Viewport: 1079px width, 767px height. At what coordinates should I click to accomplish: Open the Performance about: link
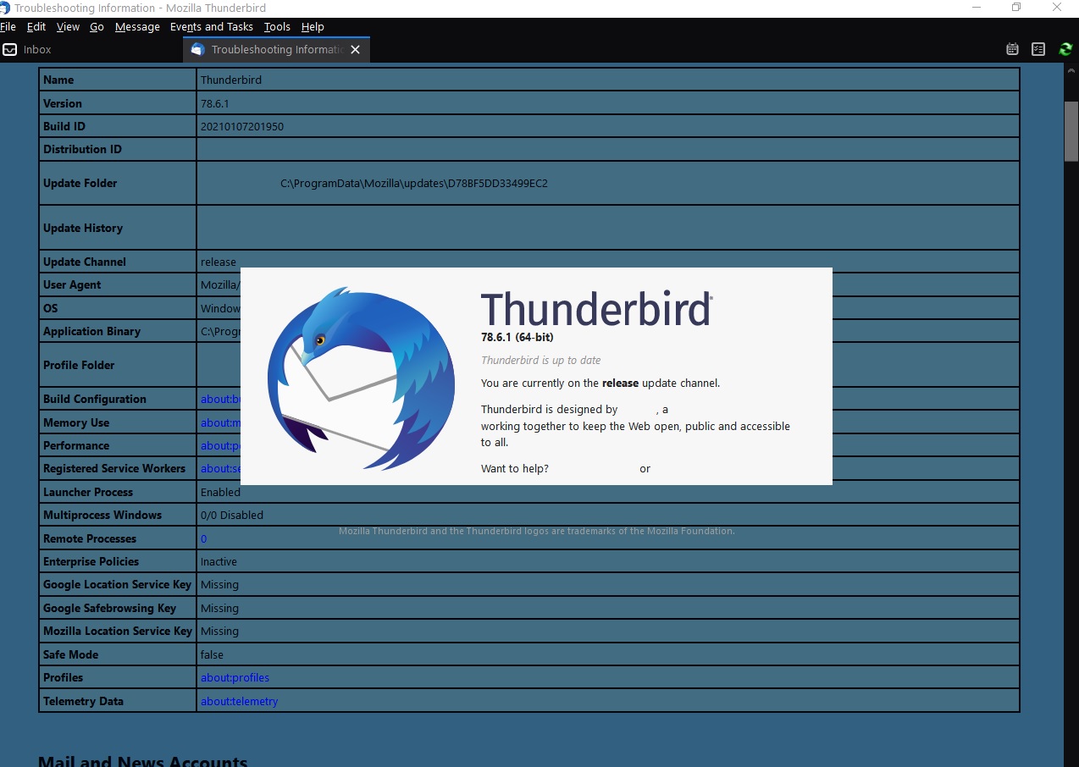point(220,446)
